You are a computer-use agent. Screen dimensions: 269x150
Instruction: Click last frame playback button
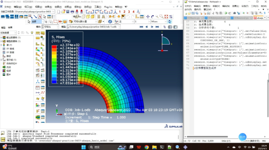pos(157,27)
